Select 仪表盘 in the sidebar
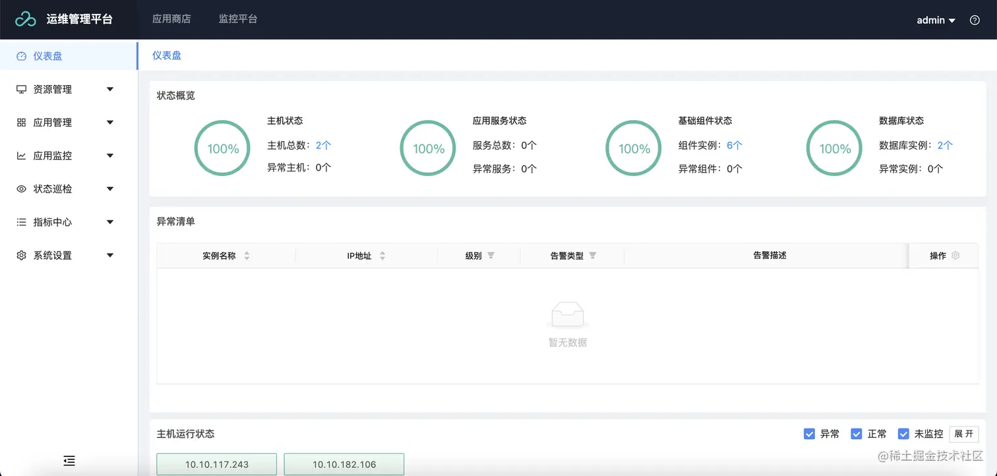The height and width of the screenshot is (476, 997). tap(69, 56)
